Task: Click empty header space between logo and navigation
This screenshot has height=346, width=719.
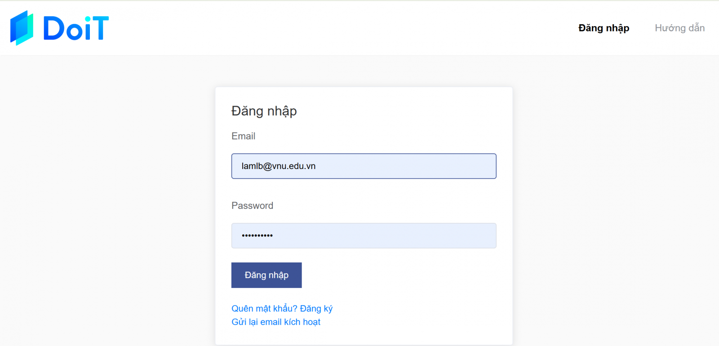Action: coord(342,28)
